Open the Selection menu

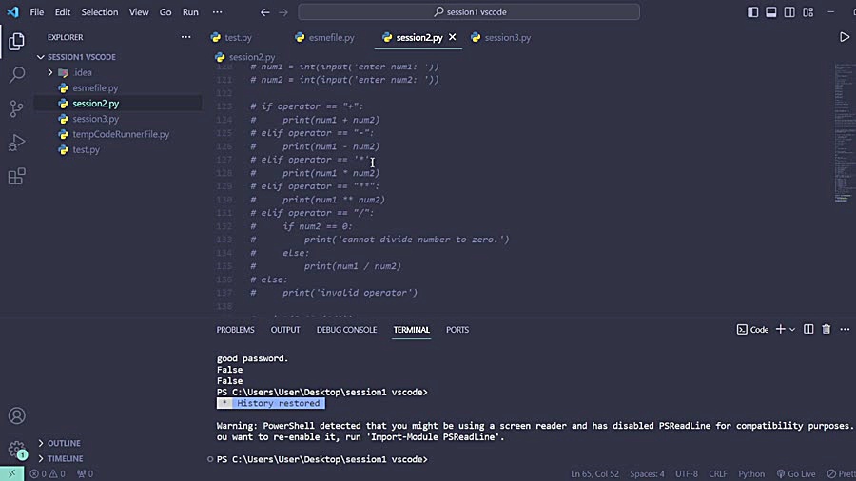(x=99, y=12)
